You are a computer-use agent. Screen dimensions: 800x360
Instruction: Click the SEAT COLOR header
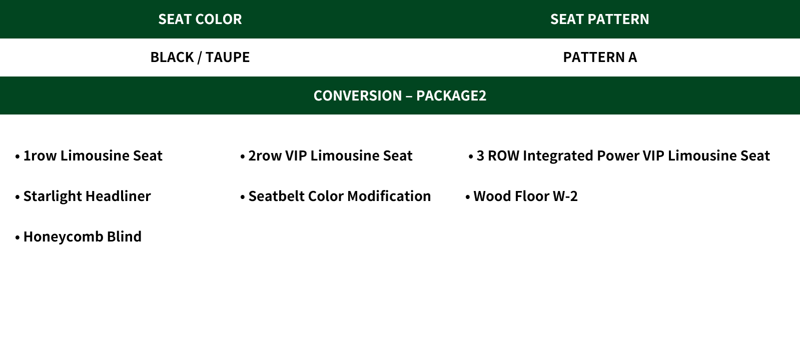coord(200,19)
